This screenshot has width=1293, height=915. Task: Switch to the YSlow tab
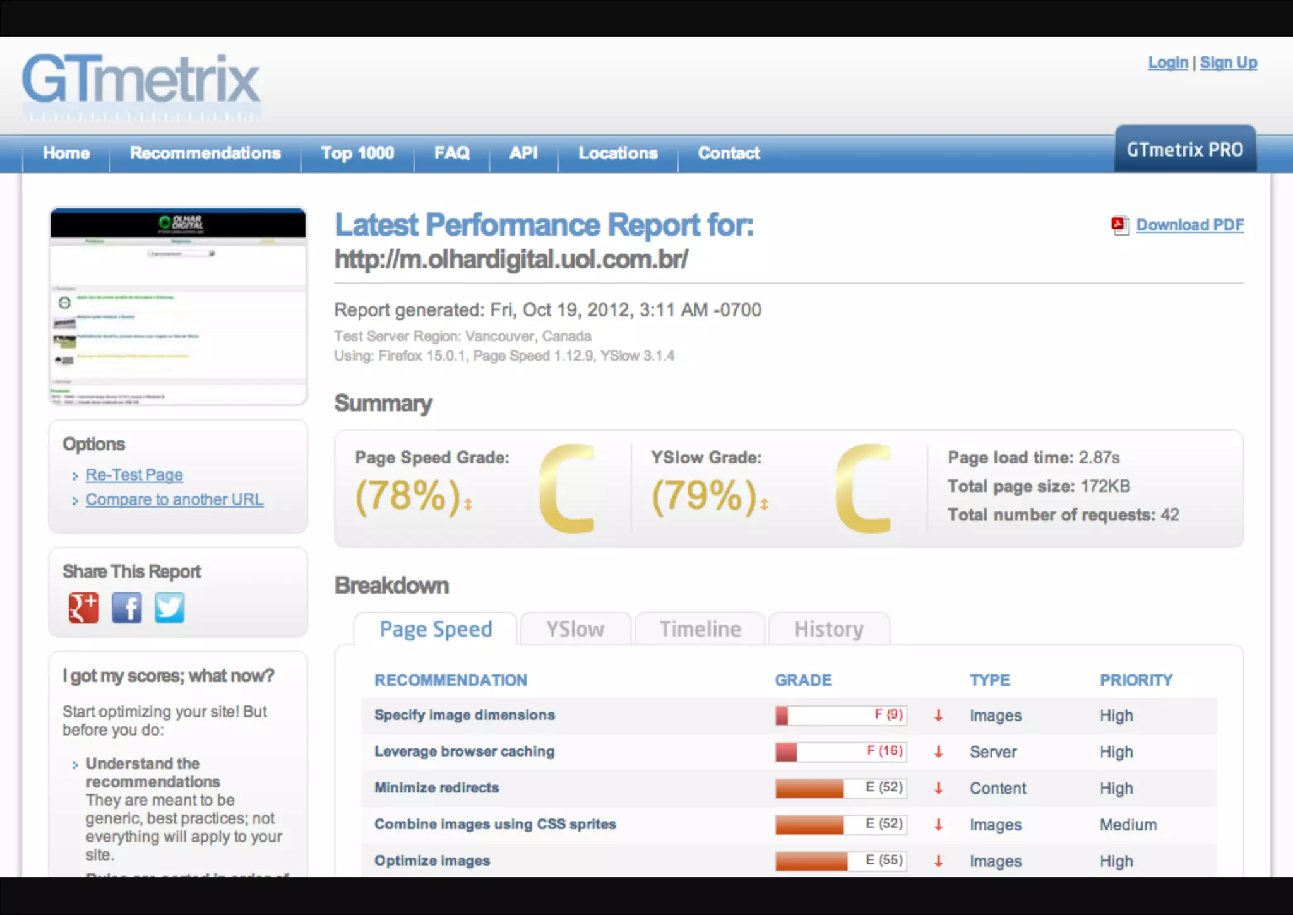575,629
